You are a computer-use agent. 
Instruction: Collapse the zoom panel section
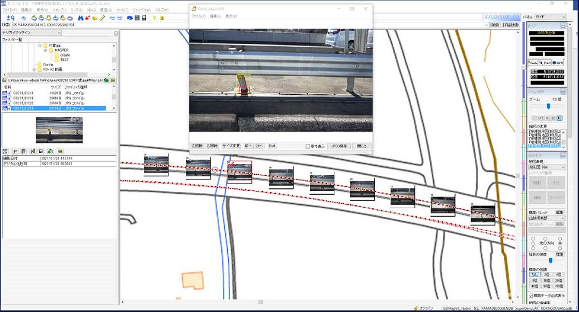[x=563, y=92]
